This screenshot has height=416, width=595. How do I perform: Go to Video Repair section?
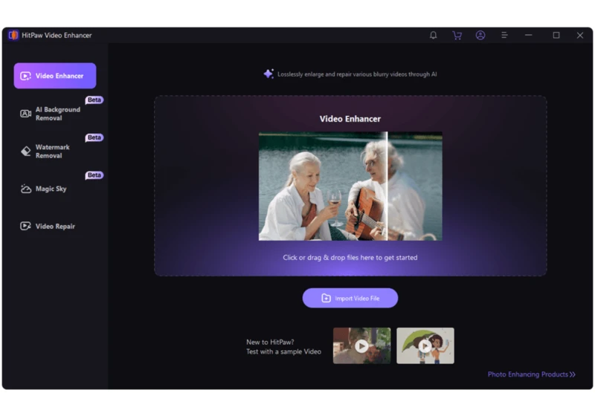55,226
